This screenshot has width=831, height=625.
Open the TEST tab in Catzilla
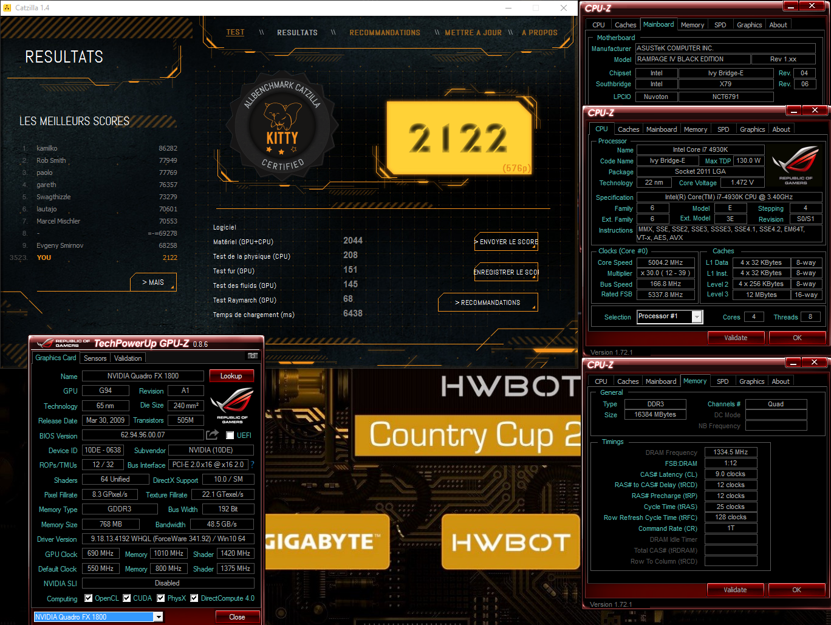(x=235, y=32)
